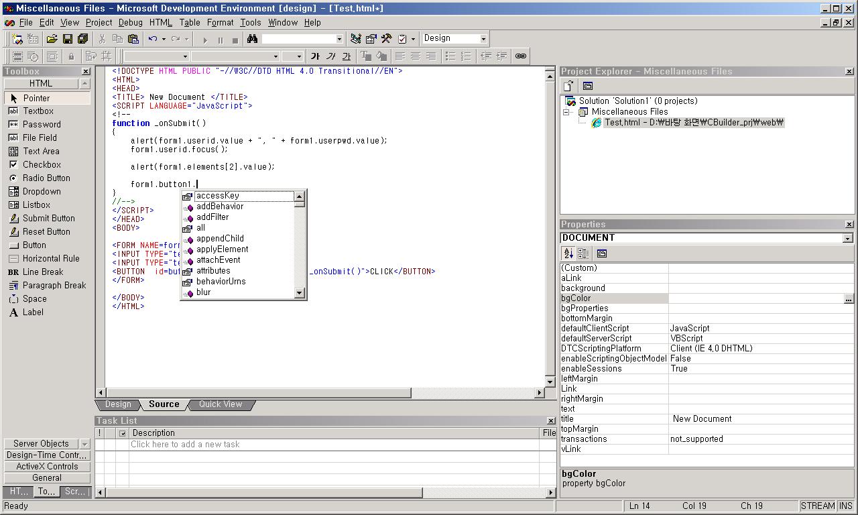This screenshot has width=858, height=515.
Task: Open Properties Window via toolbar icon
Action: click(371, 39)
